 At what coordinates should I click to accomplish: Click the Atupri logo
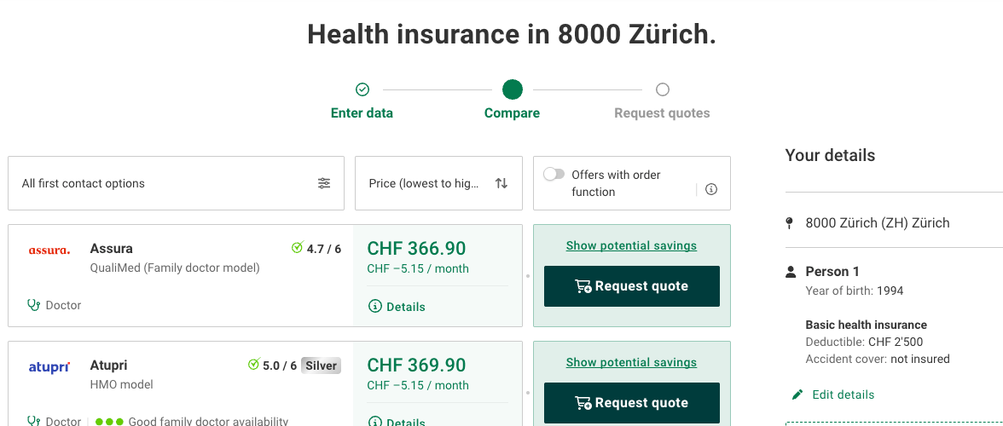coord(49,367)
